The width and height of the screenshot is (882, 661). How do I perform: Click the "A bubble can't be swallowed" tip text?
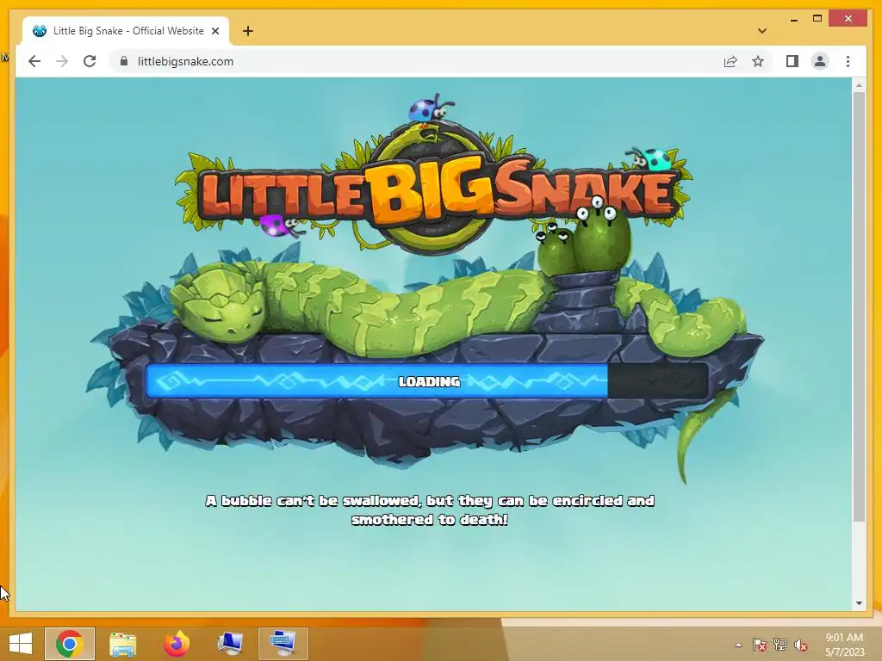point(430,510)
